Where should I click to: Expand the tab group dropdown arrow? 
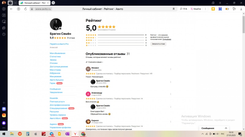[x=15, y=3]
